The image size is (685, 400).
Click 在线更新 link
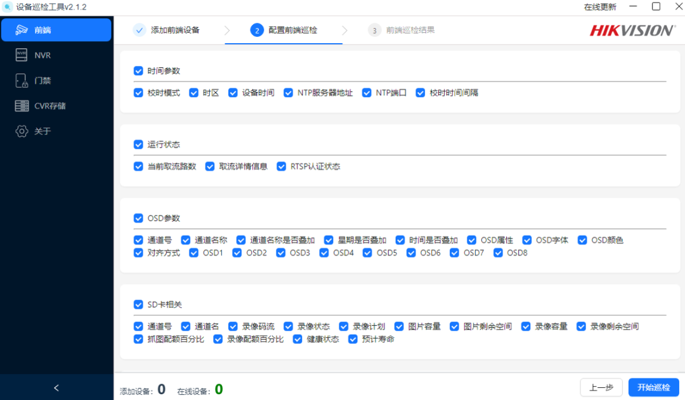600,7
